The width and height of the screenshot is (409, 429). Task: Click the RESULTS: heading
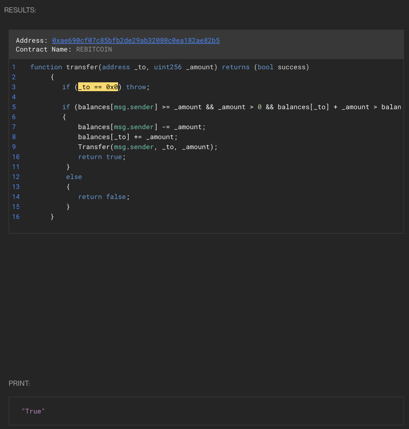(x=20, y=10)
